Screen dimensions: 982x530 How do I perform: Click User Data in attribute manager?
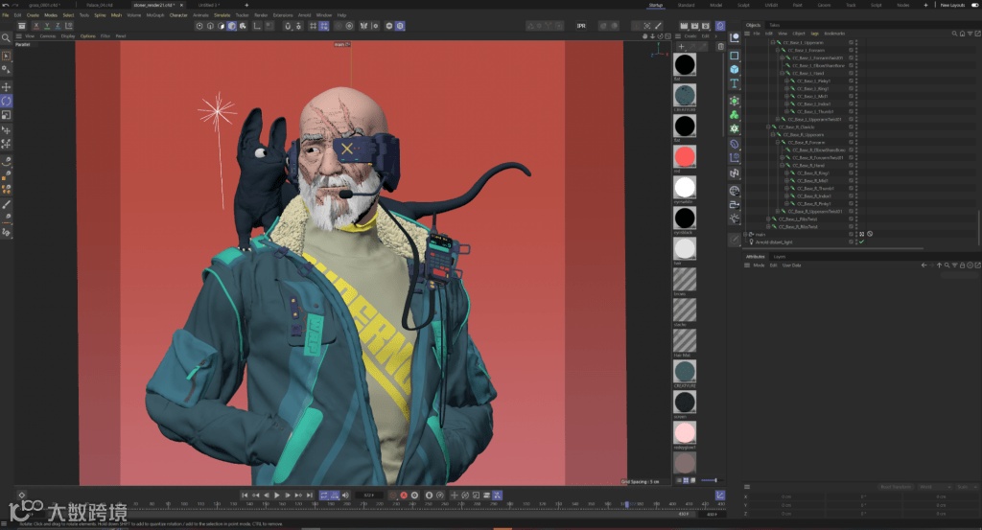(791, 265)
